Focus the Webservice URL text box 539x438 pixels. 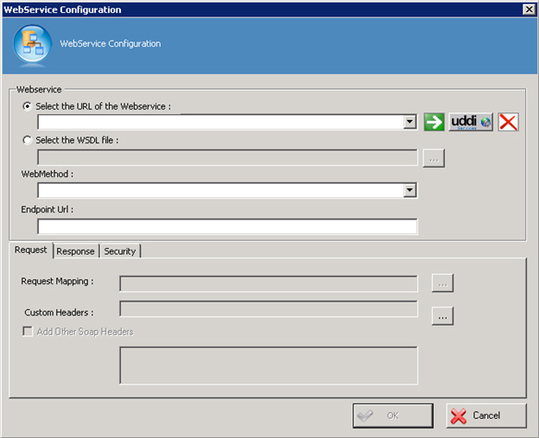click(x=219, y=123)
